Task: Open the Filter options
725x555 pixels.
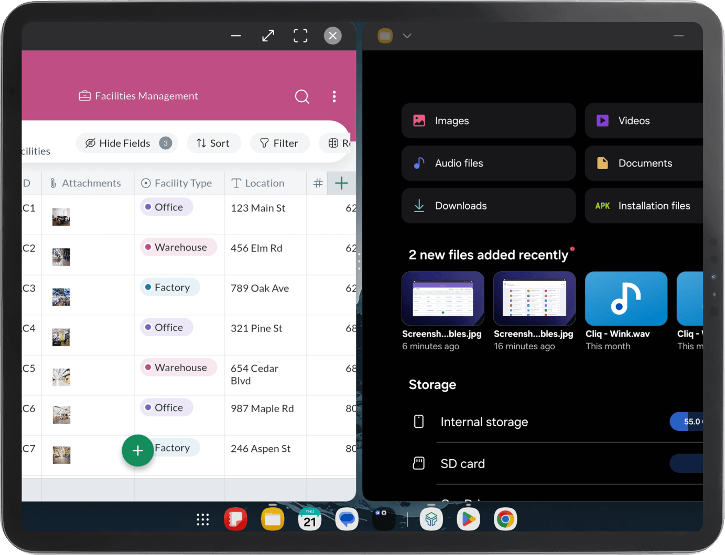Action: pyautogui.click(x=279, y=143)
